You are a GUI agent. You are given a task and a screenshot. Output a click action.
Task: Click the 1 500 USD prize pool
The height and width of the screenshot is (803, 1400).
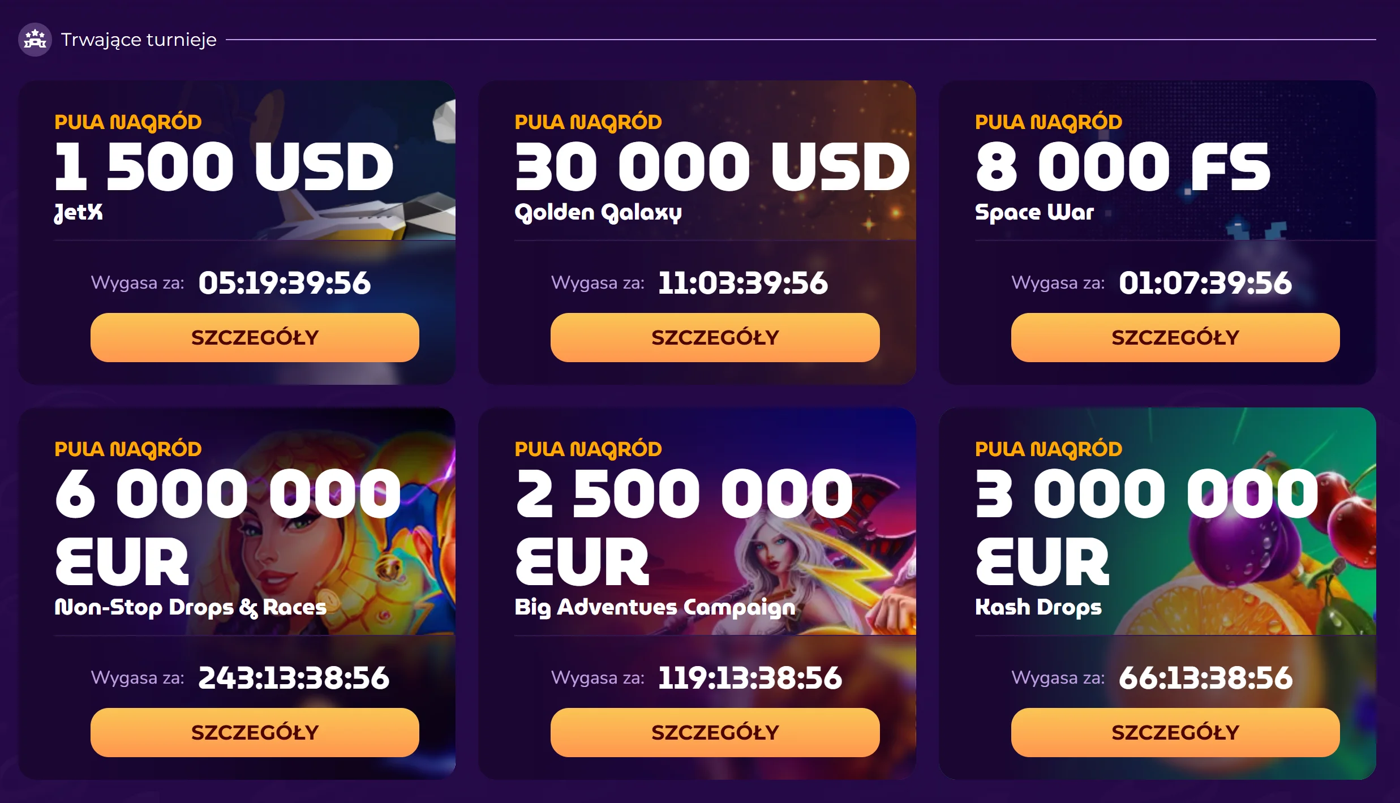click(x=224, y=167)
